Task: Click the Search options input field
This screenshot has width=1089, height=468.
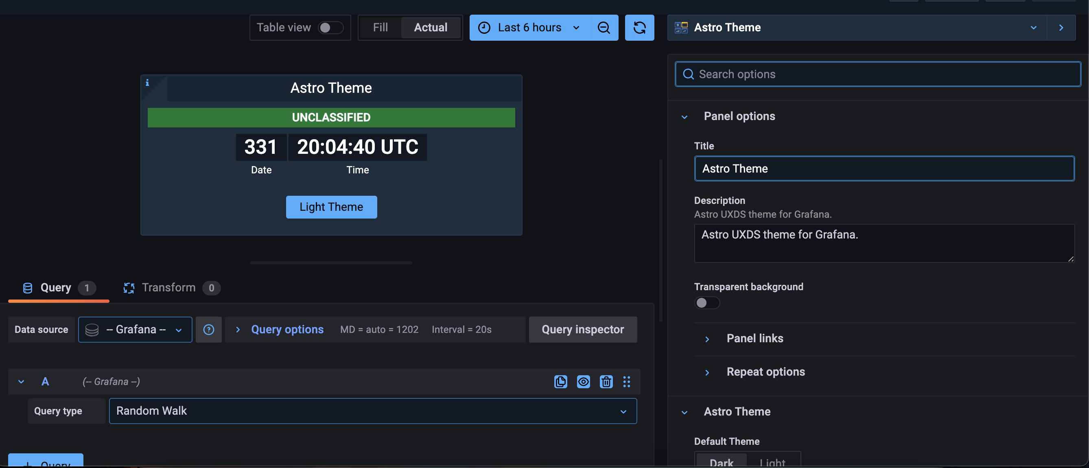Action: tap(878, 74)
